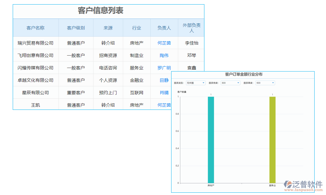Select the olive 服务业 bar in chart

(x=272, y=140)
